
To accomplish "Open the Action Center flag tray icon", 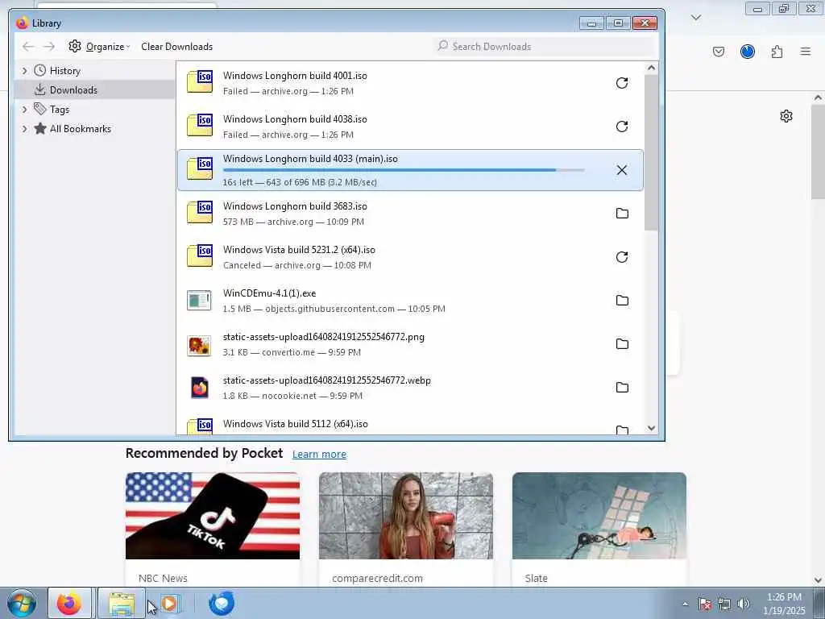I will [x=705, y=604].
